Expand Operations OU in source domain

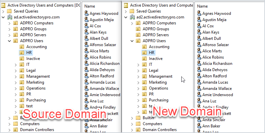coord(16,89)
